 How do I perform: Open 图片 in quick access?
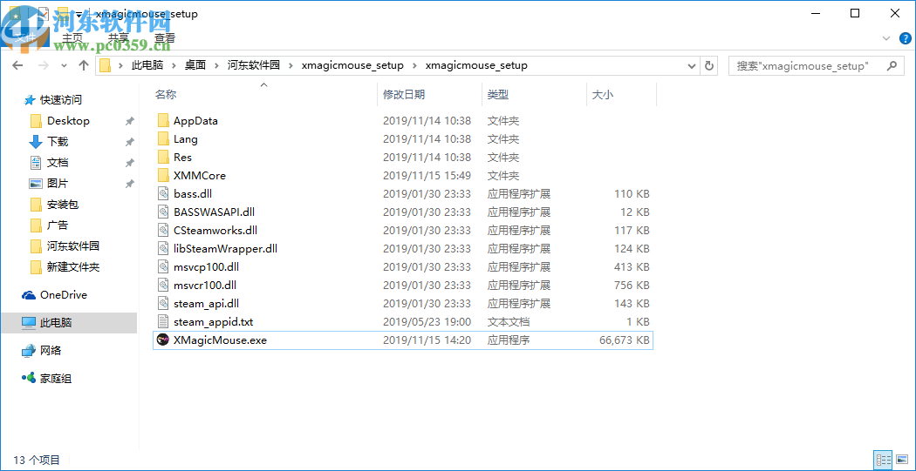58,184
